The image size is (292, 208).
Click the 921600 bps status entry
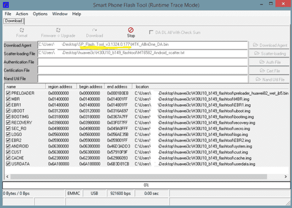tap(120, 193)
